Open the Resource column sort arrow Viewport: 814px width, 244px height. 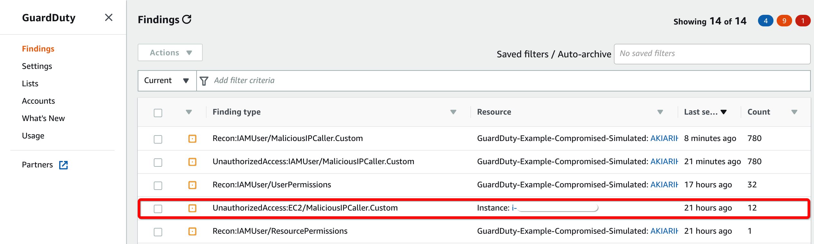coord(660,112)
